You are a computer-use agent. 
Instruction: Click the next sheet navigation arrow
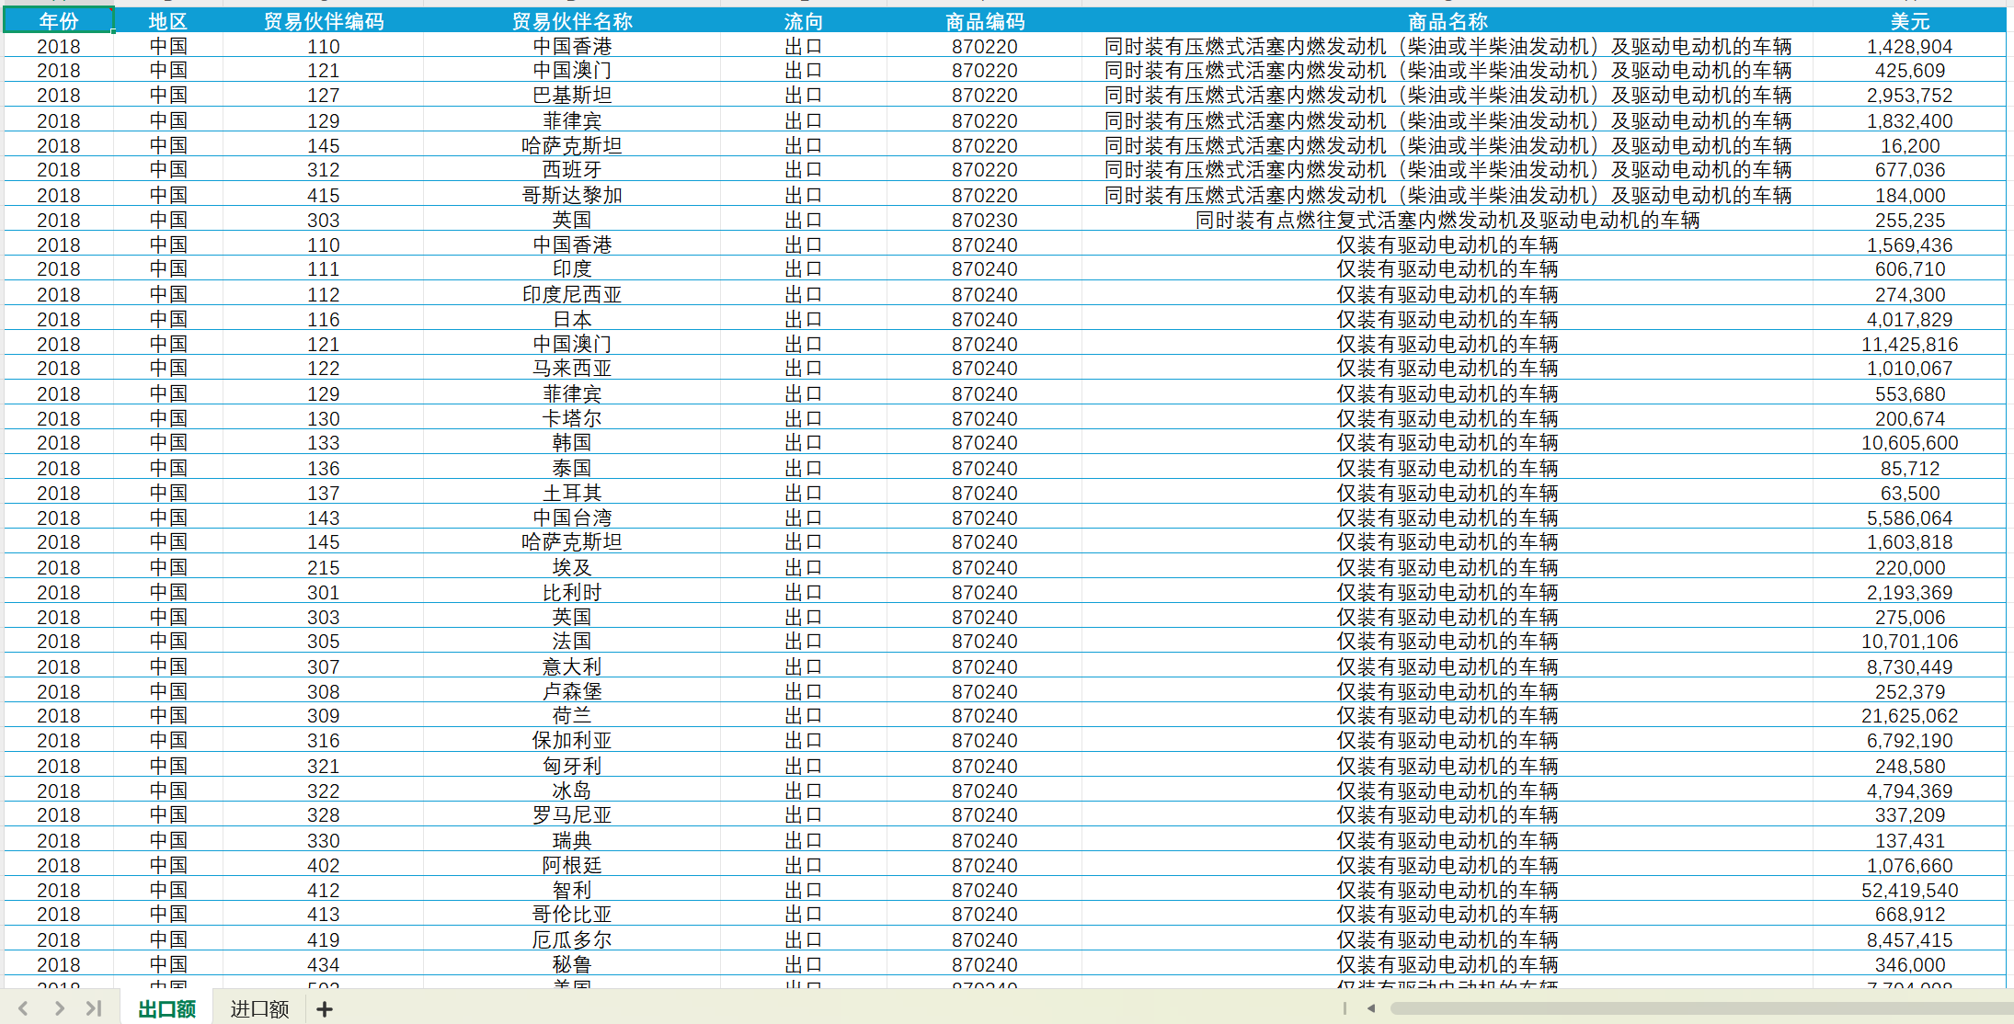pyautogui.click(x=59, y=1008)
